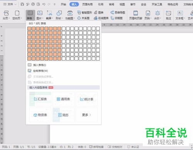Switch to the 审阅 tab
The image size is (193, 150).
coord(112,4)
